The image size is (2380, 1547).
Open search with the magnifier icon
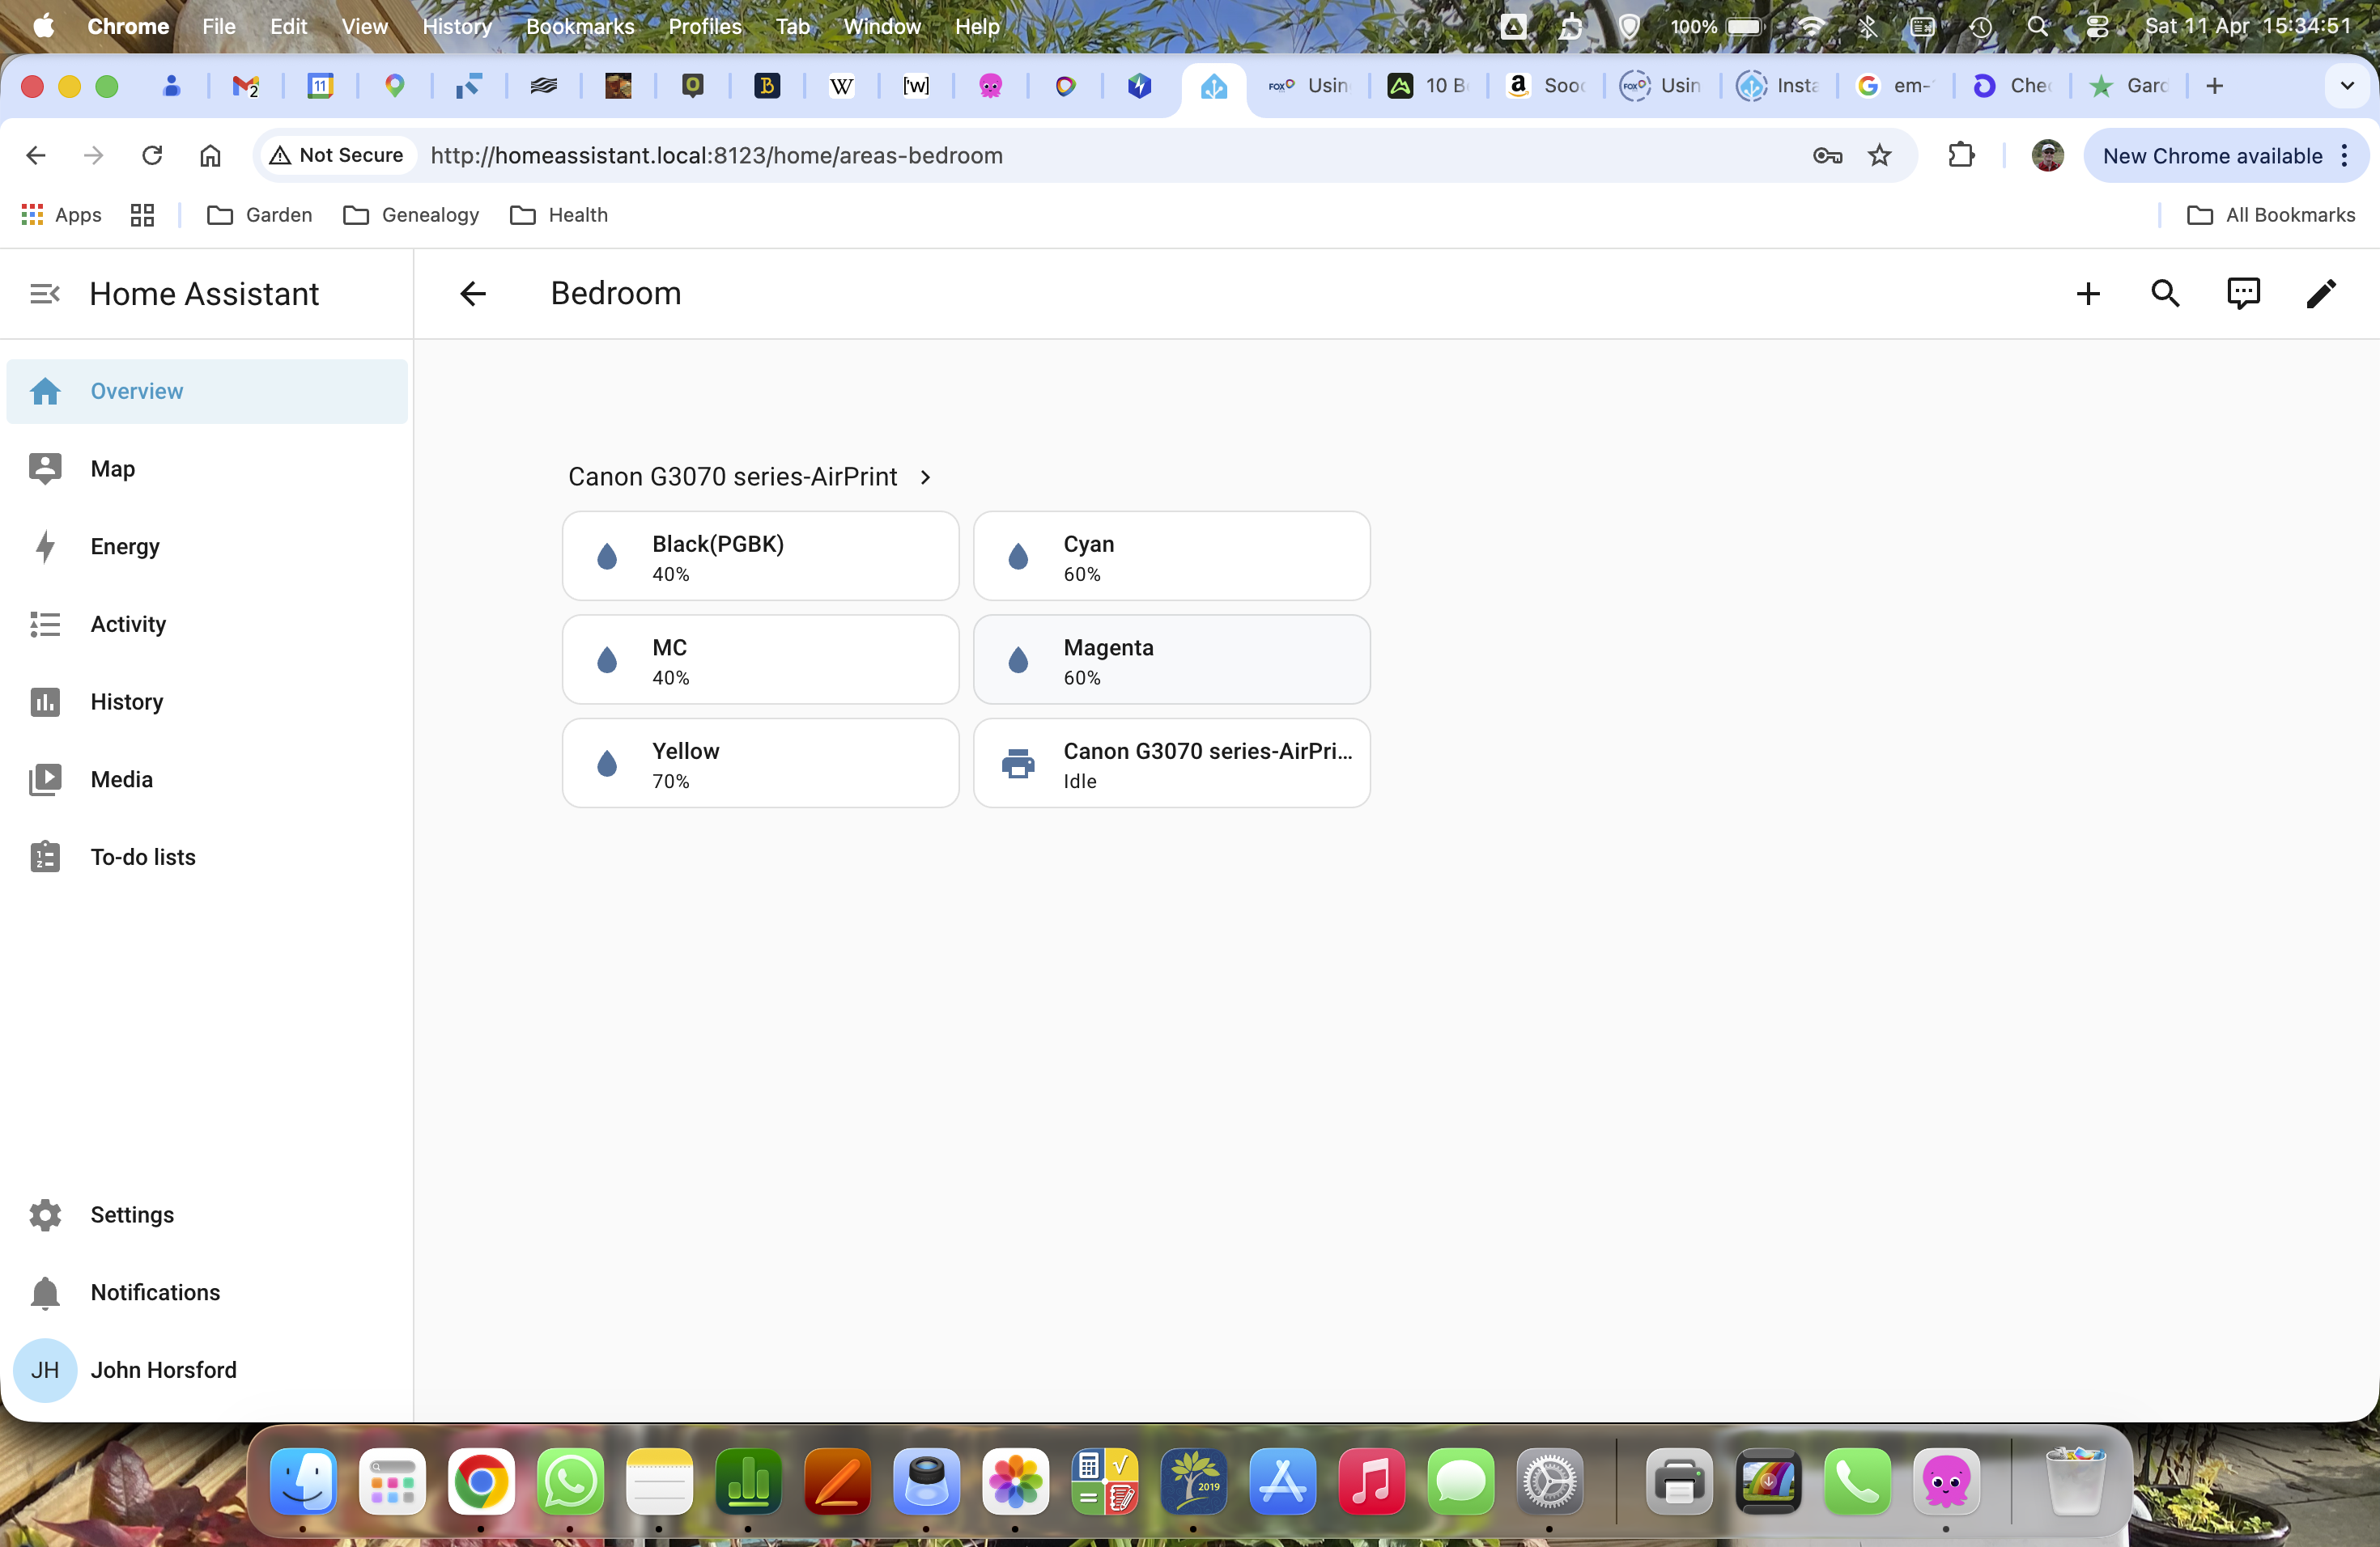[x=2165, y=294]
